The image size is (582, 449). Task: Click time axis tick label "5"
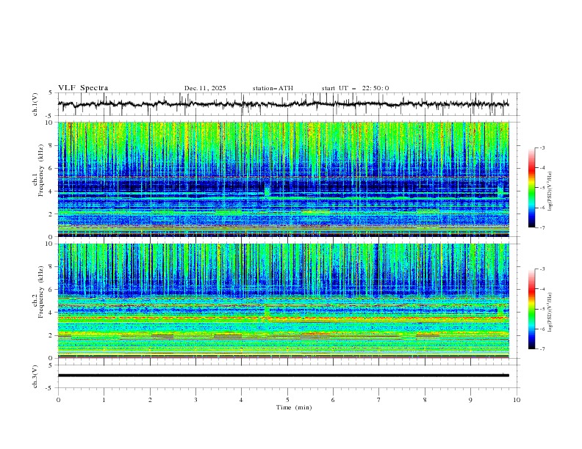tap(287, 400)
